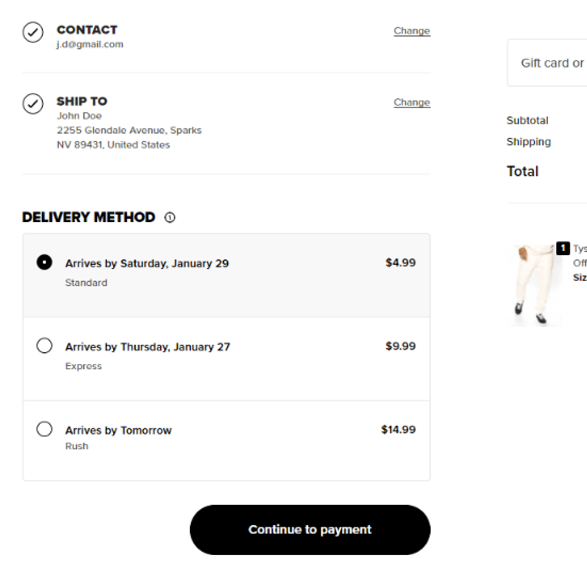Open the Delivery Method info icon
This screenshot has height=574, width=587.
(x=170, y=217)
